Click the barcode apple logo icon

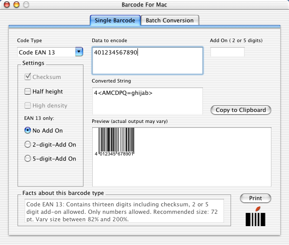tap(255, 216)
